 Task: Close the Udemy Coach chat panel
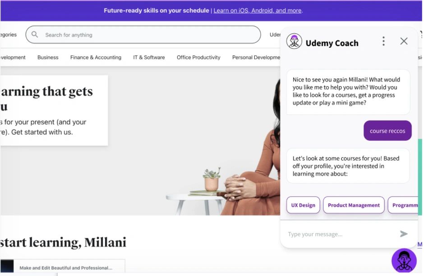pyautogui.click(x=404, y=41)
